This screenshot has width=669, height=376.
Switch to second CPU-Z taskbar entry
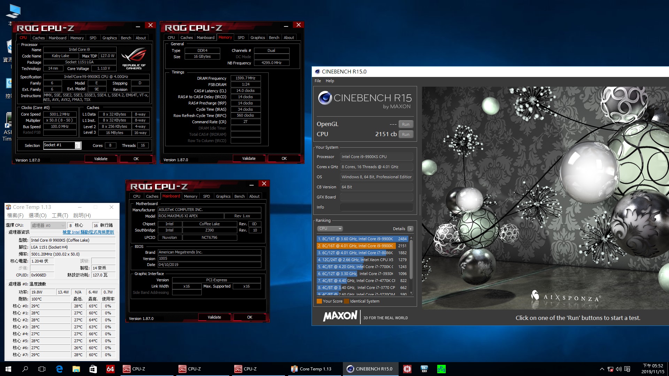tap(202, 369)
